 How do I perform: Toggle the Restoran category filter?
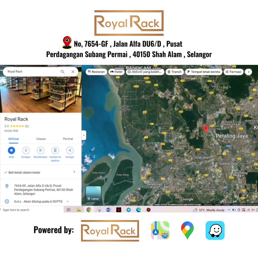pos(96,72)
